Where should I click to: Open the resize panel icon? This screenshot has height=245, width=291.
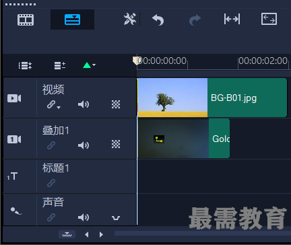[x=269, y=19]
